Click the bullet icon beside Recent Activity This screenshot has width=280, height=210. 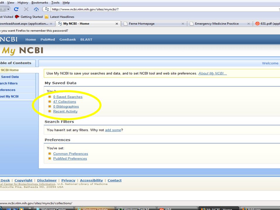[x=50, y=111]
